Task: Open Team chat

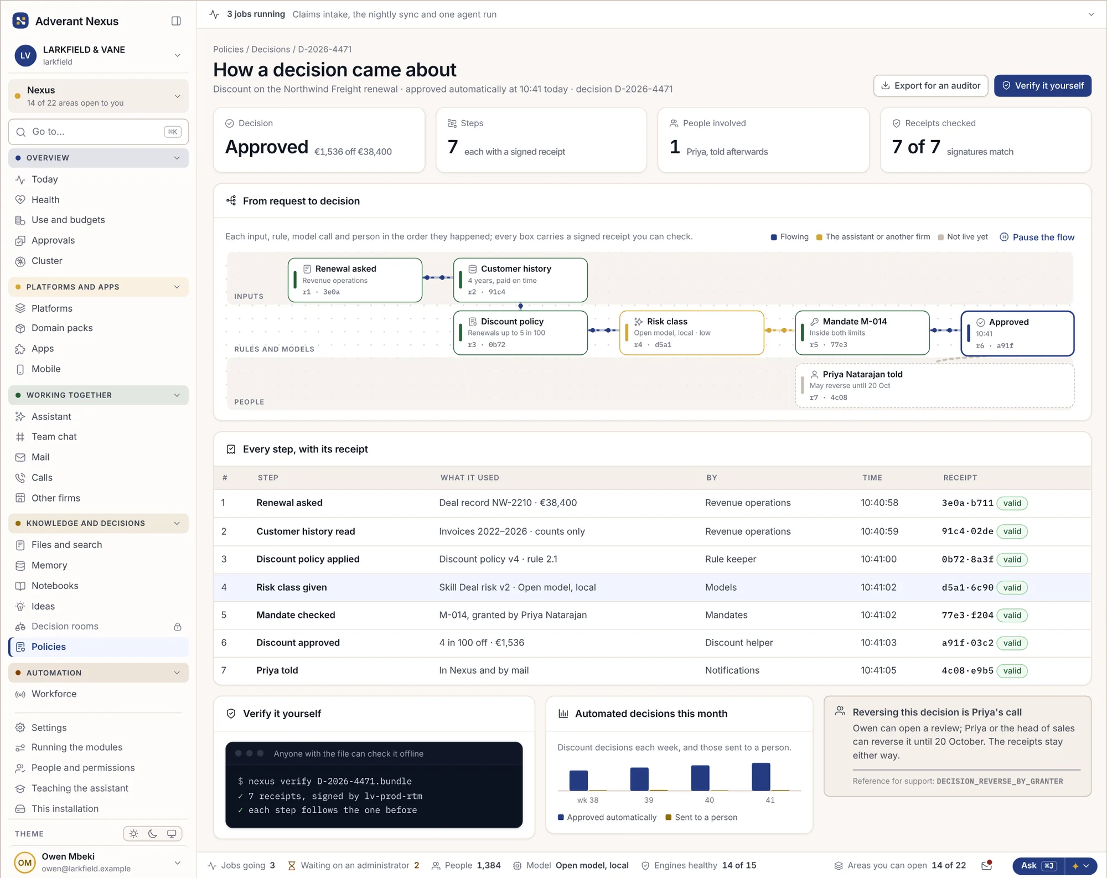Action: point(99,437)
